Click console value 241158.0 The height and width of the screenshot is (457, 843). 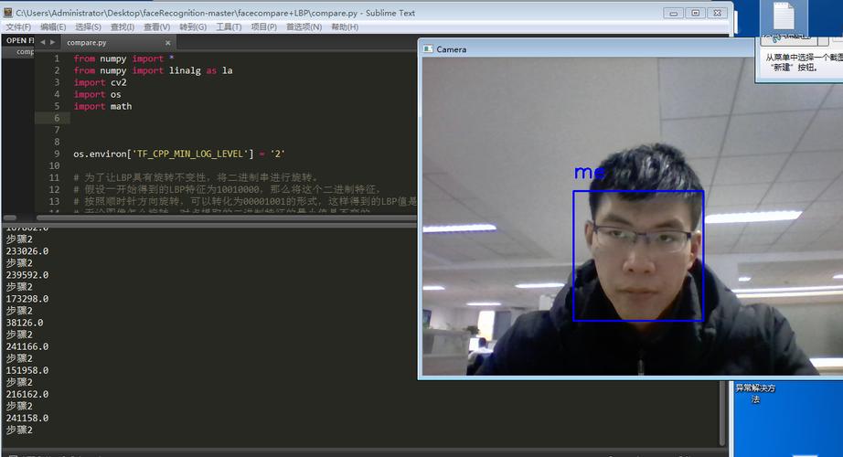[x=27, y=418]
